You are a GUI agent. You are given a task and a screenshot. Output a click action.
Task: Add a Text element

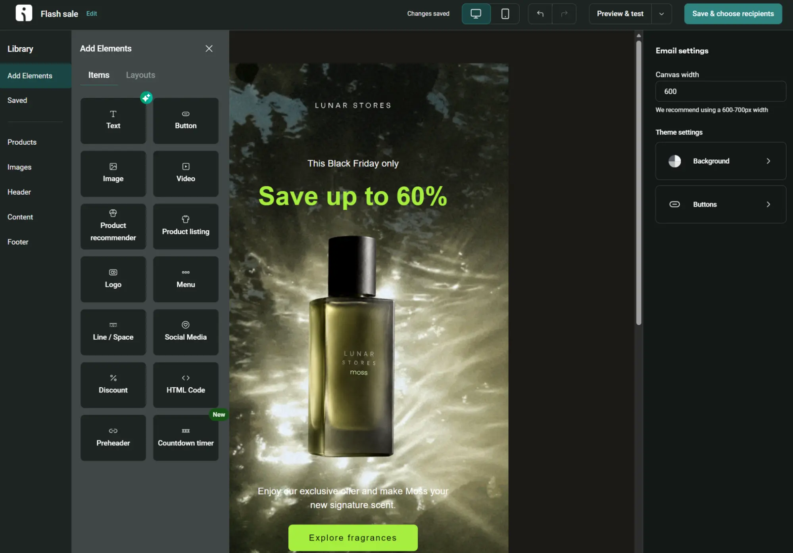[x=113, y=121]
